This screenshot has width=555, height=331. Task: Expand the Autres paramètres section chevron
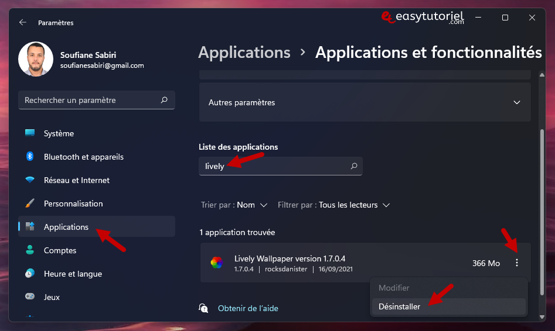click(x=517, y=102)
